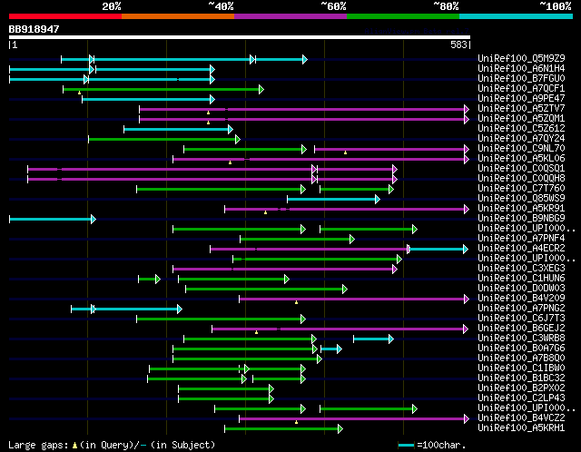Click the query end position 583
Screen dimensions: 581x452
pyautogui.click(x=458, y=44)
